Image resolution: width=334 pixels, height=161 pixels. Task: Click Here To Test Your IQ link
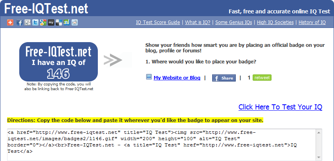point(280,107)
